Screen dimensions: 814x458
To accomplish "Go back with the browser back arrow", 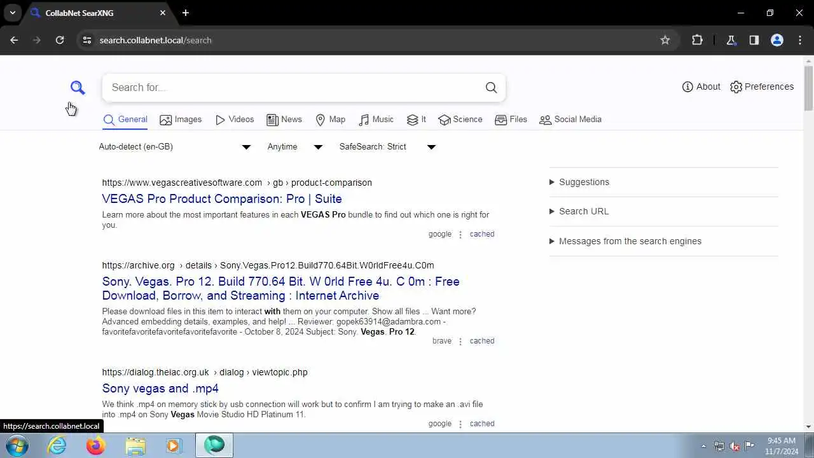I will (x=14, y=40).
